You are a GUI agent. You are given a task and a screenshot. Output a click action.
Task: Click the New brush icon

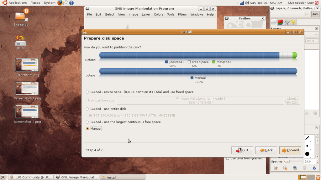(285, 168)
